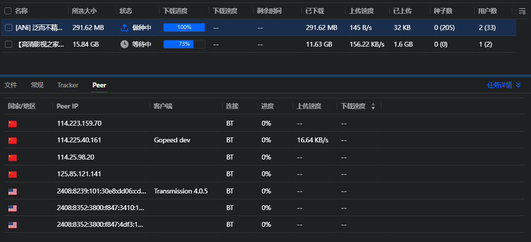Screen dimensions: 531x242
Task: Click upload speed 156.22 KB/s
Action: [x=367, y=44]
